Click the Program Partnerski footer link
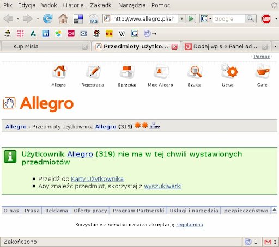The width and height of the screenshot is (279, 247). click(x=138, y=211)
